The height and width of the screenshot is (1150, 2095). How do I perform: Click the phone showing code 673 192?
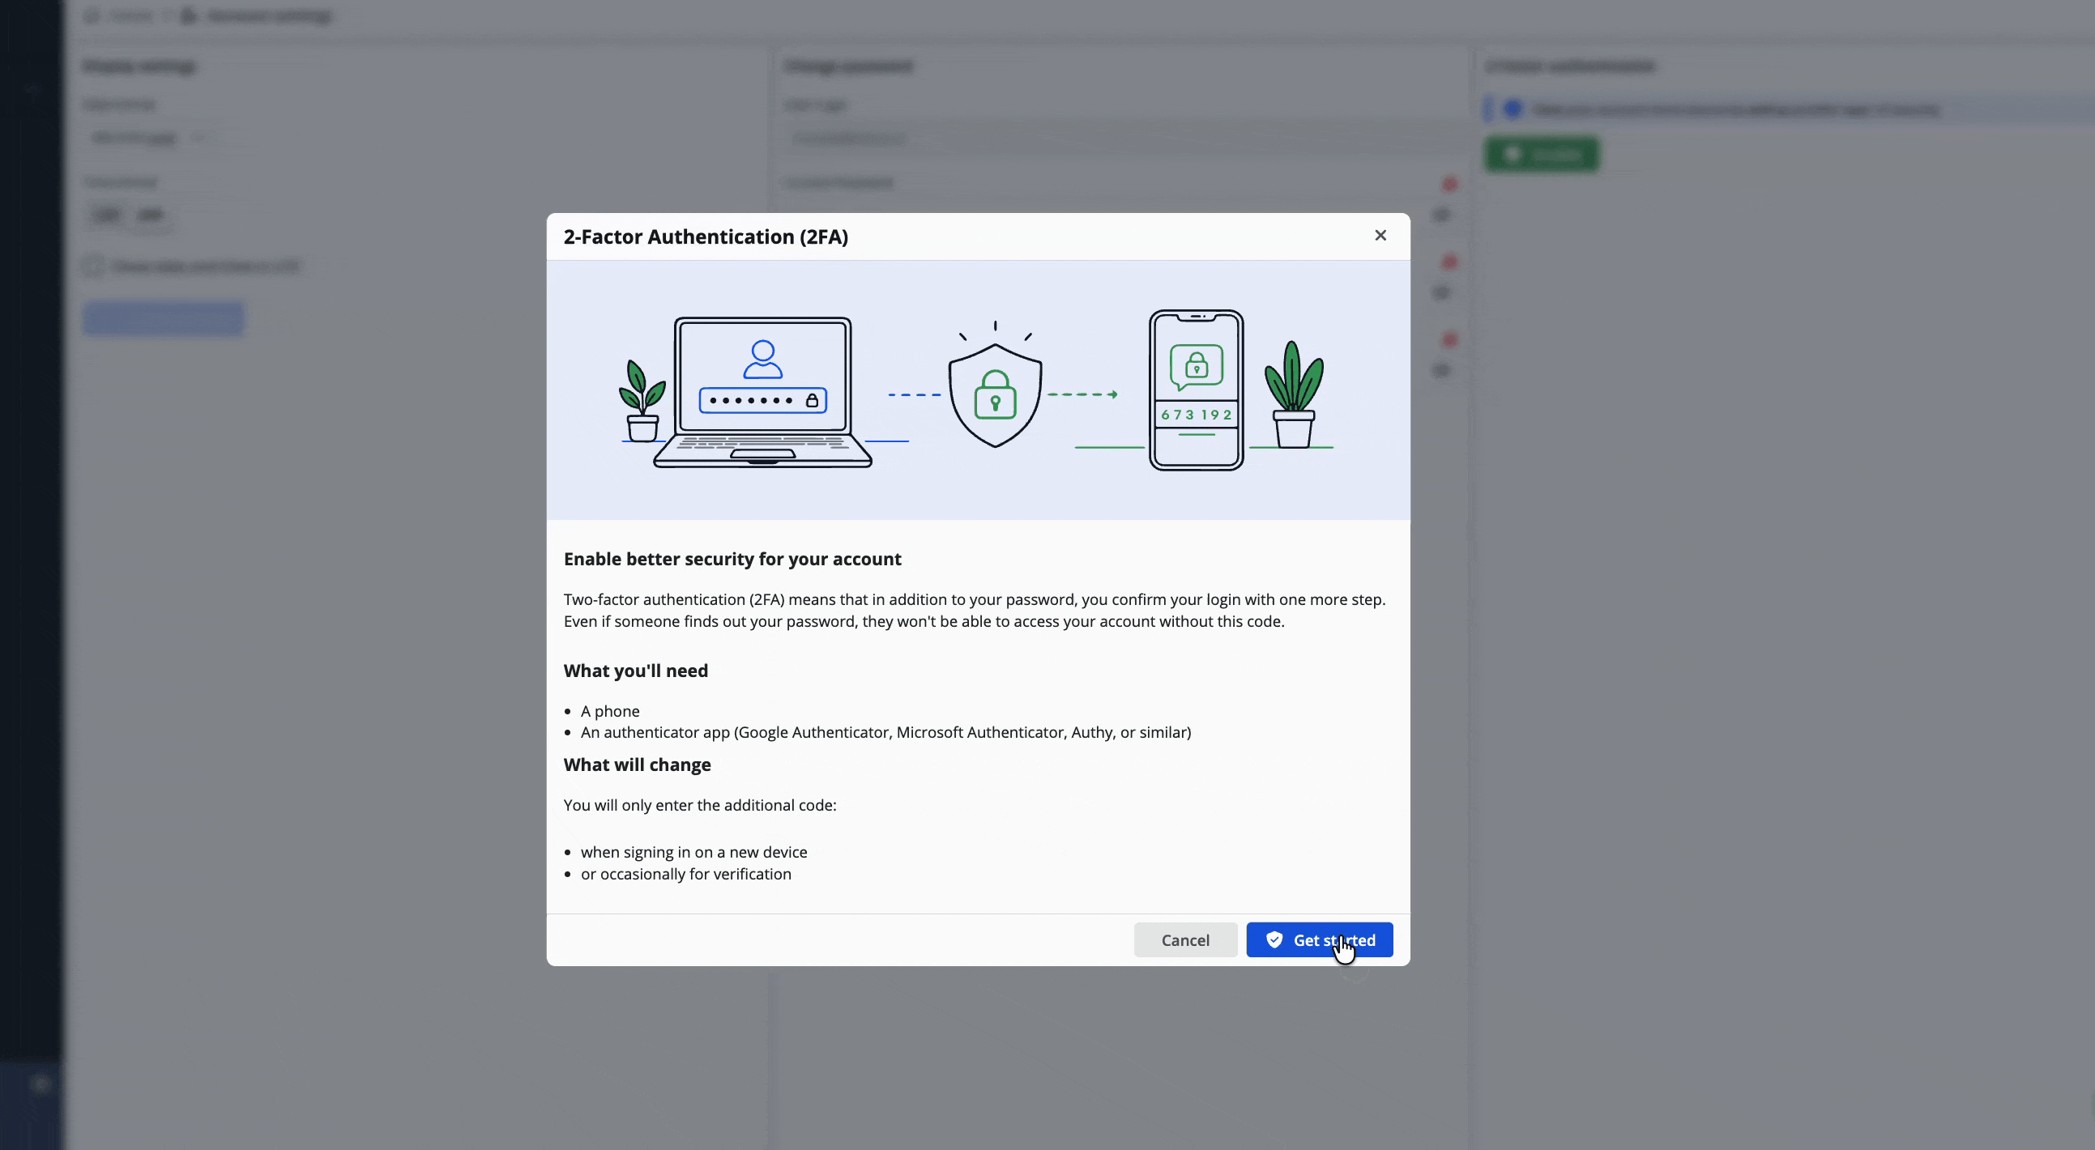1196,390
